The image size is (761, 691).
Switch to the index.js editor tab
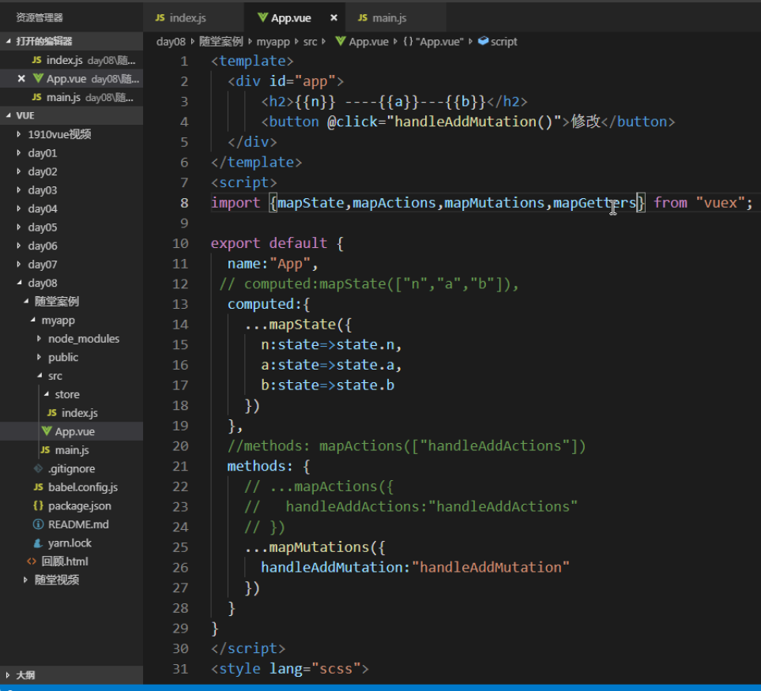[193, 18]
